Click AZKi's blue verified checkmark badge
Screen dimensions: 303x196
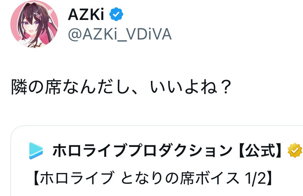point(117,15)
